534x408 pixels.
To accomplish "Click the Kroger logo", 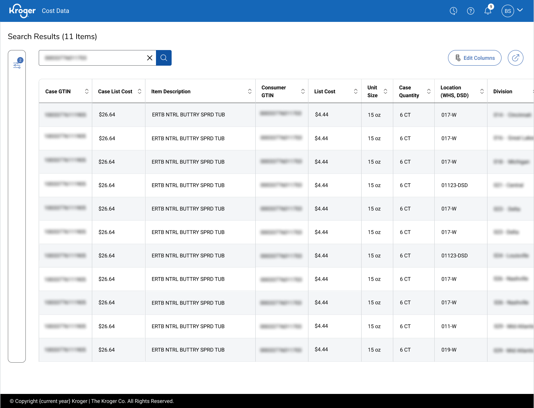I will click(22, 11).
